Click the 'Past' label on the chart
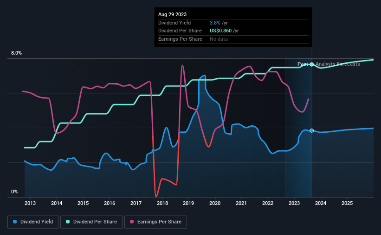This screenshot has width=381, height=235. tap(303, 64)
